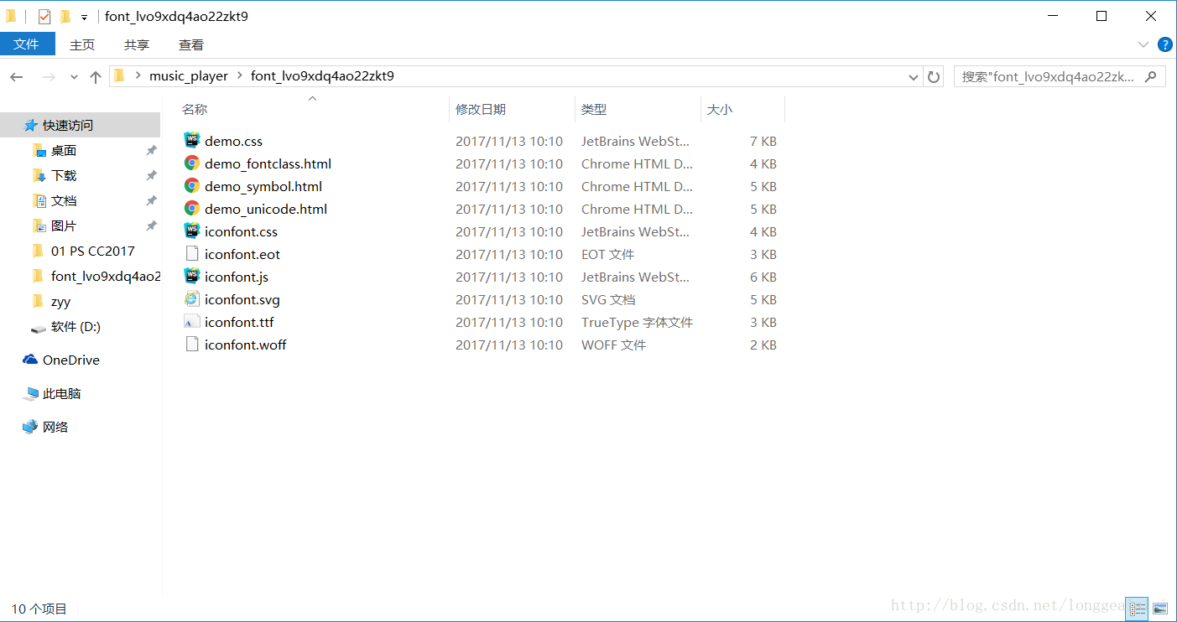Click the 快速访问 star icon
This screenshot has width=1177, height=622.
tap(30, 125)
